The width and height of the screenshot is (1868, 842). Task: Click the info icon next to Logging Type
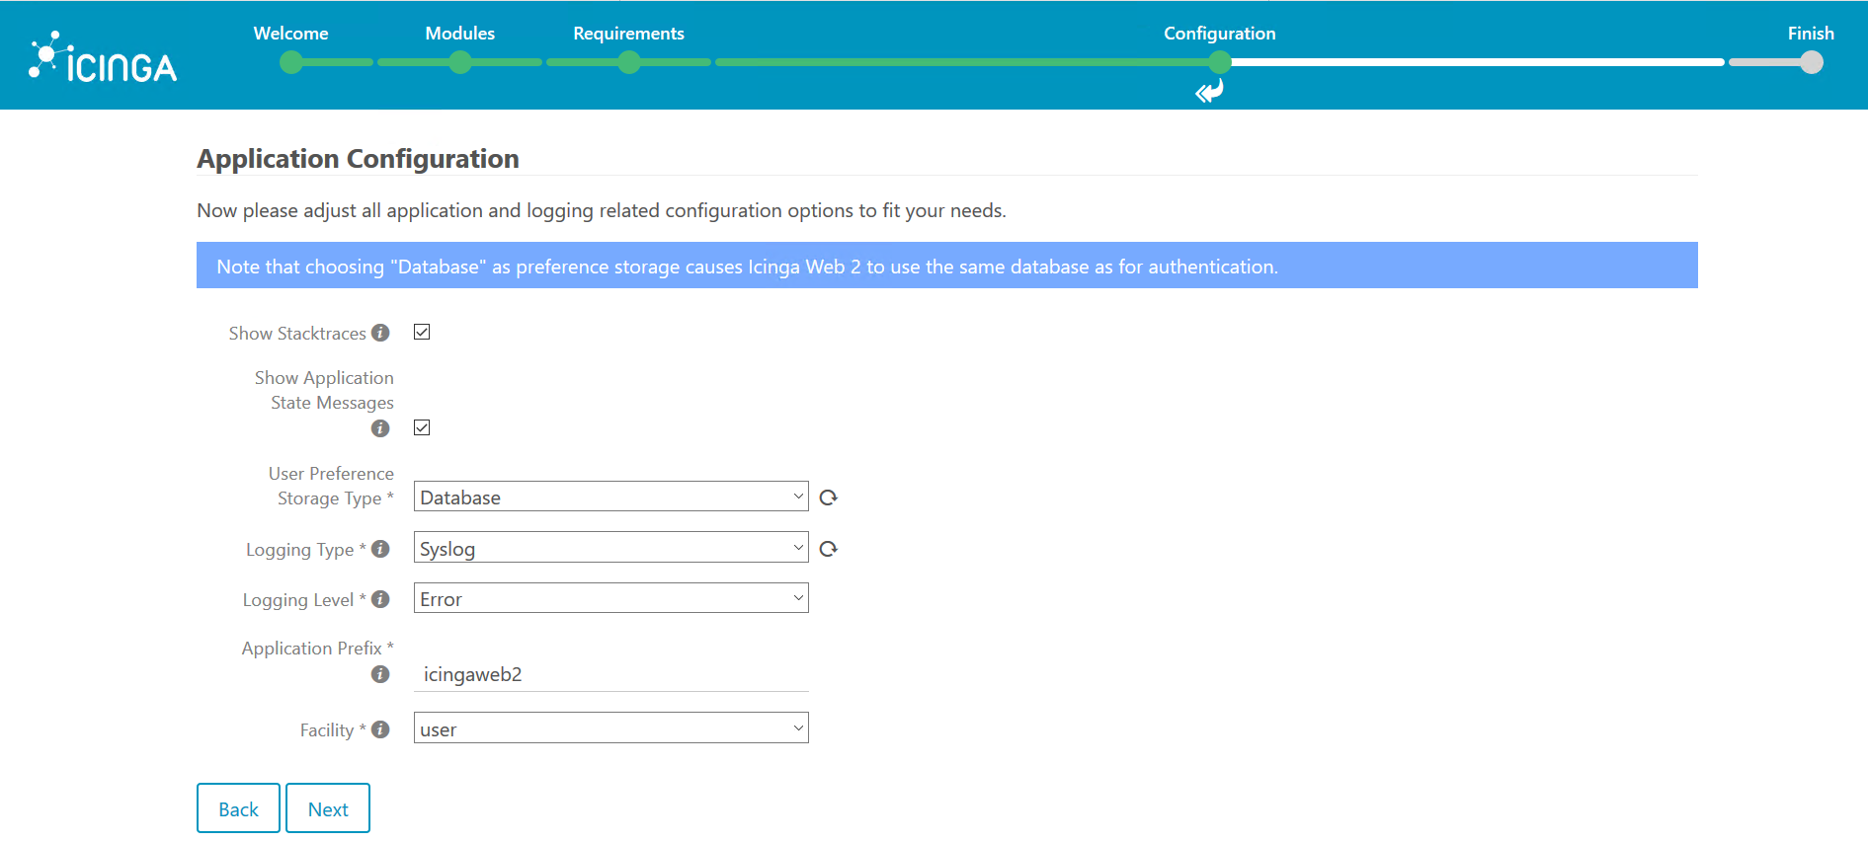tap(380, 549)
